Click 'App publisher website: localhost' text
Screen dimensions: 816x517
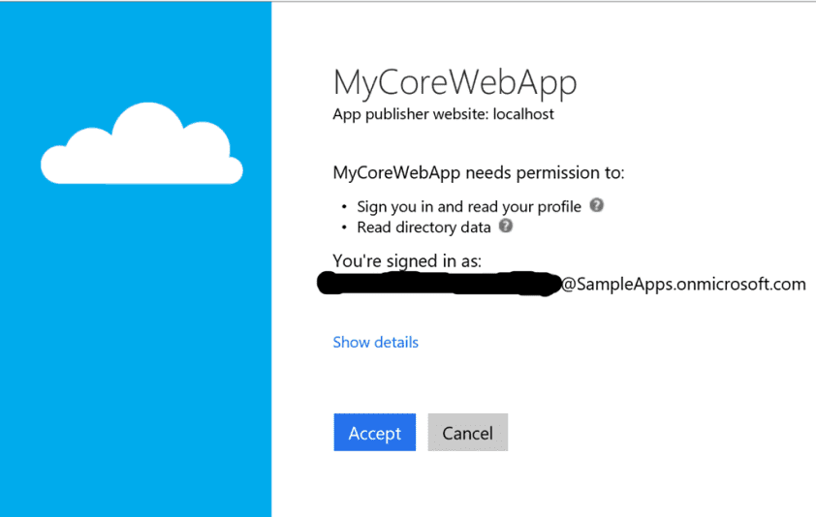click(x=444, y=114)
